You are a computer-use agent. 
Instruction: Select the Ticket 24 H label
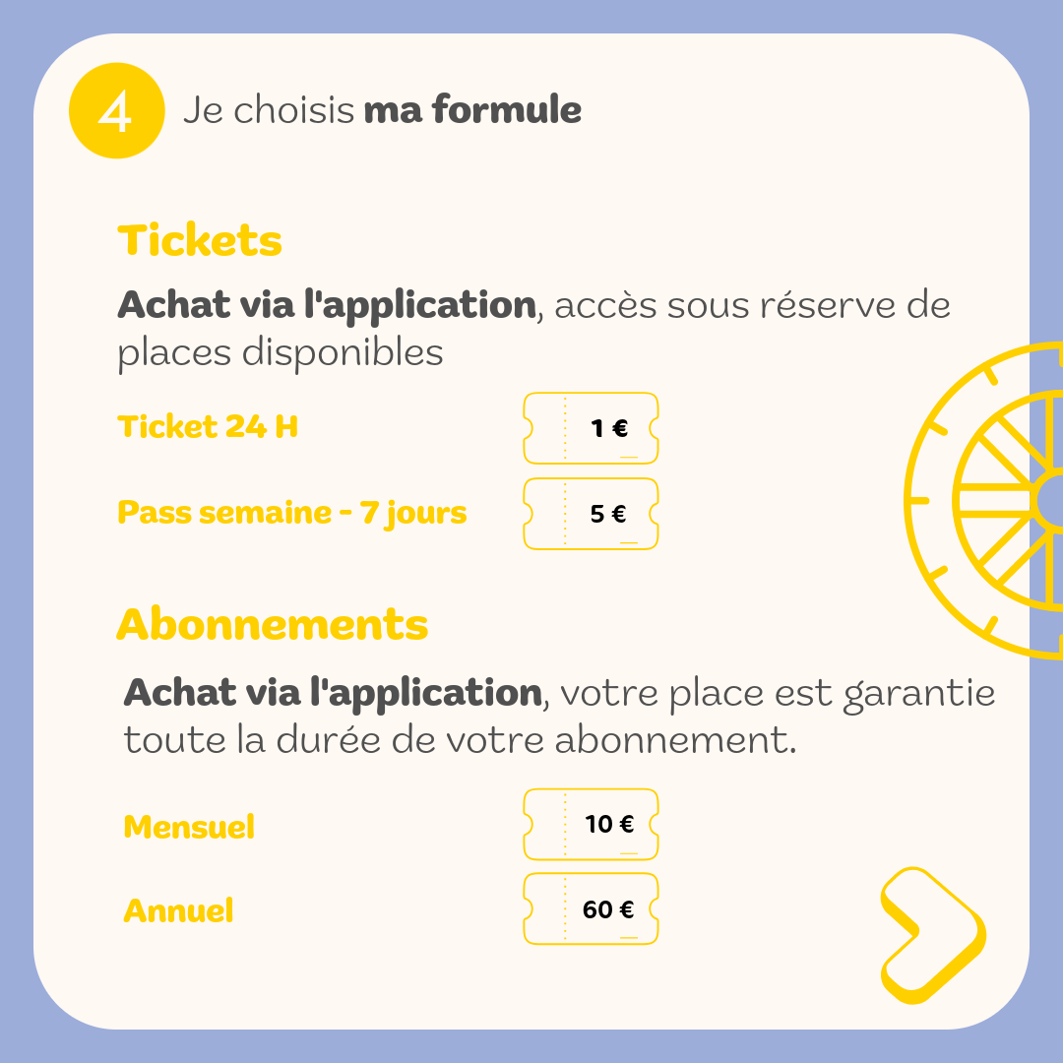[x=208, y=427]
